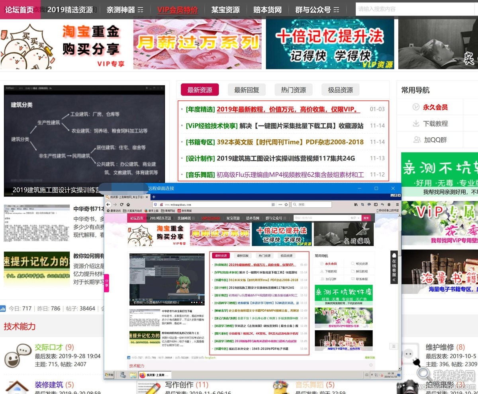Click pink 搜索 button in remote page
The image size is (478, 394).
(x=366, y=218)
